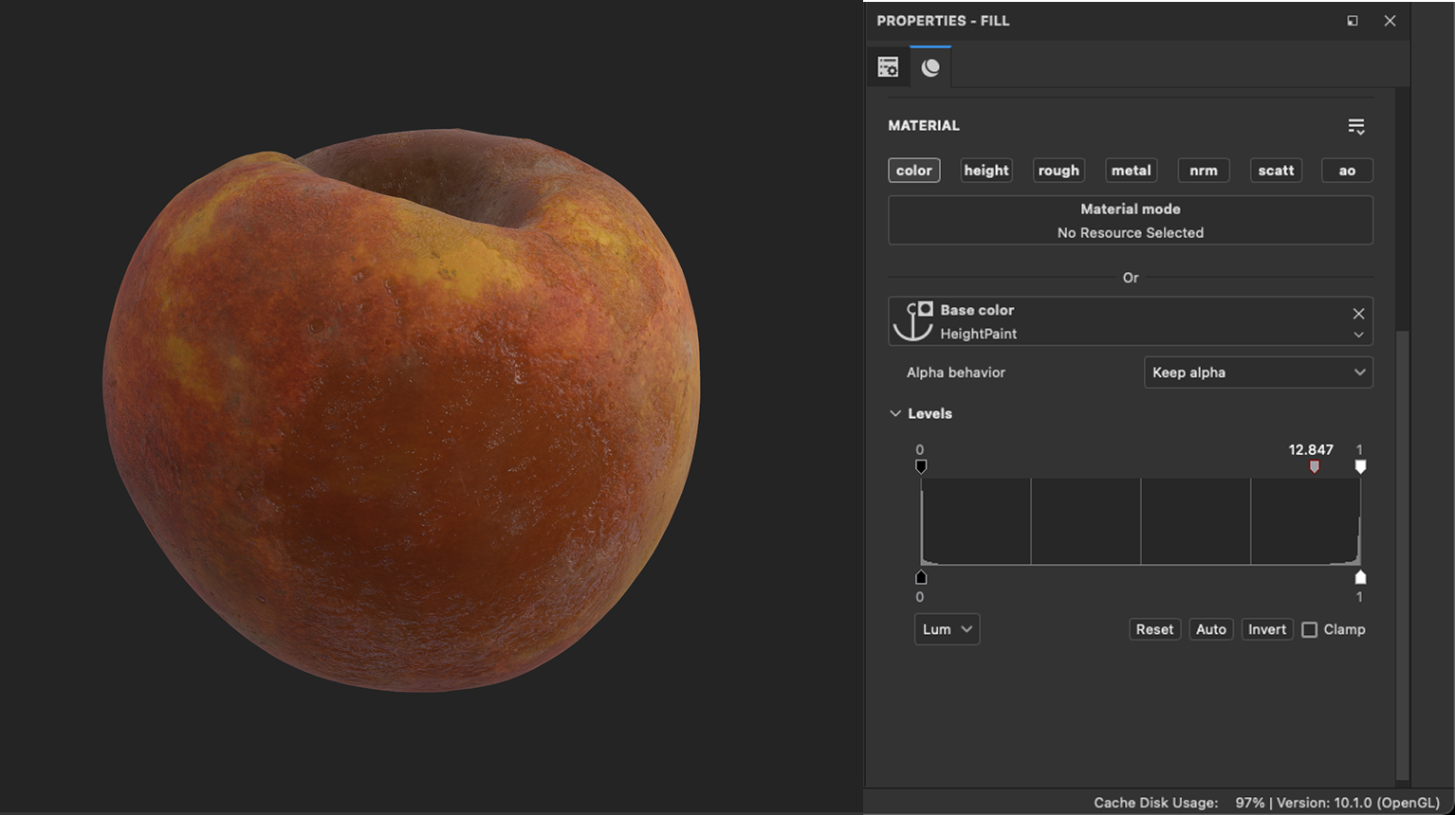Open the Lum channel dropdown
The image size is (1455, 815).
tap(947, 629)
